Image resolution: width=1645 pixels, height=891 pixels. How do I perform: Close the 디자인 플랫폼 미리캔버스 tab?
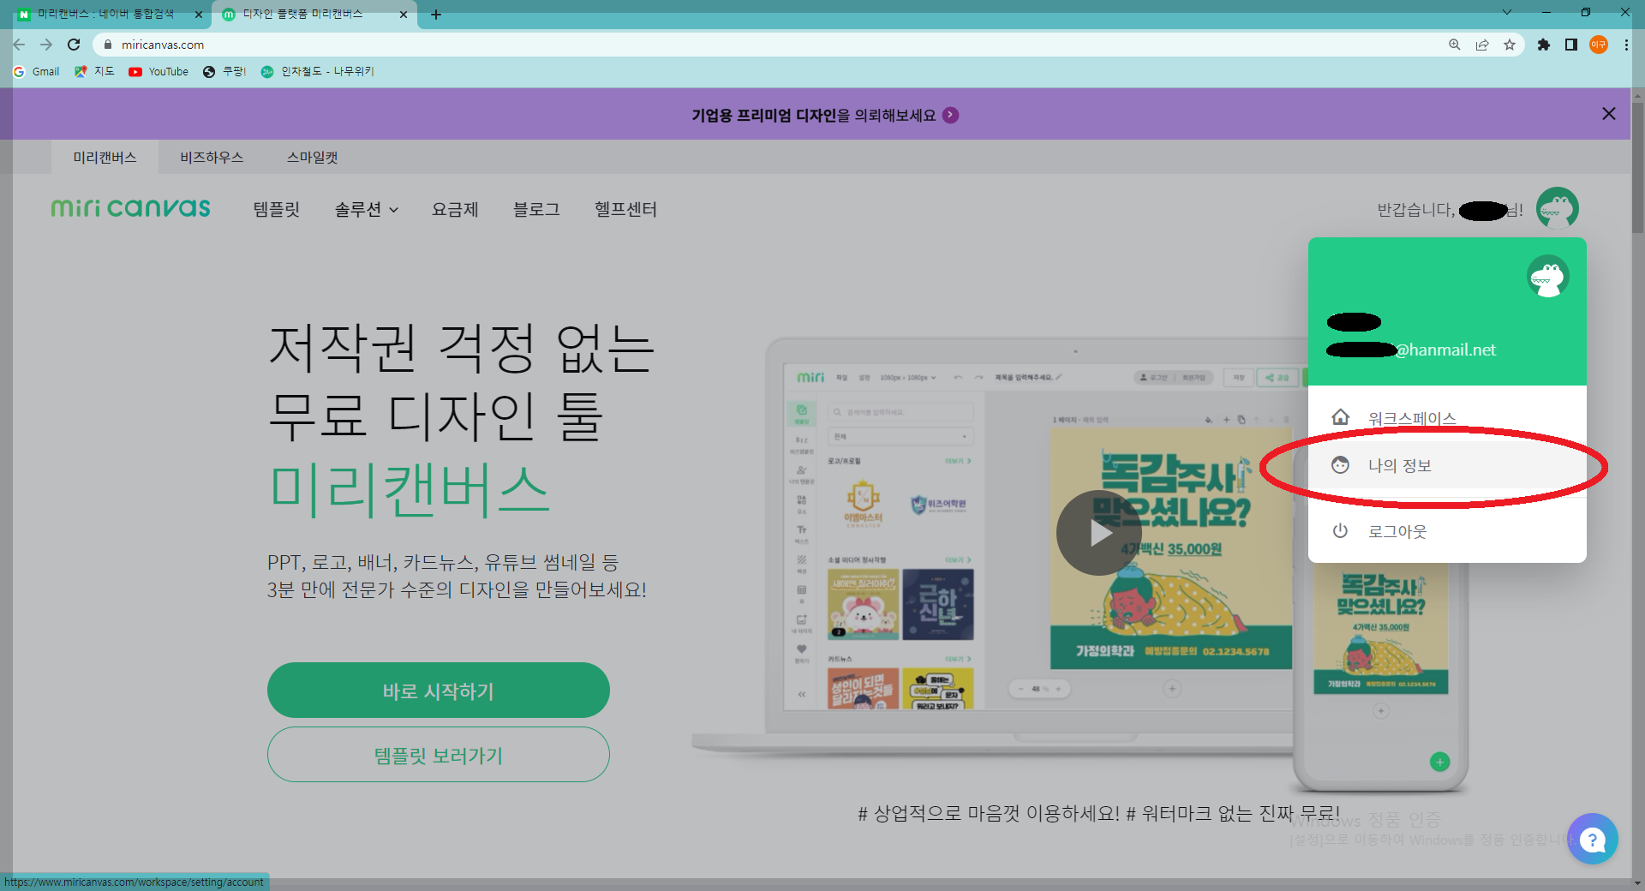click(x=404, y=15)
